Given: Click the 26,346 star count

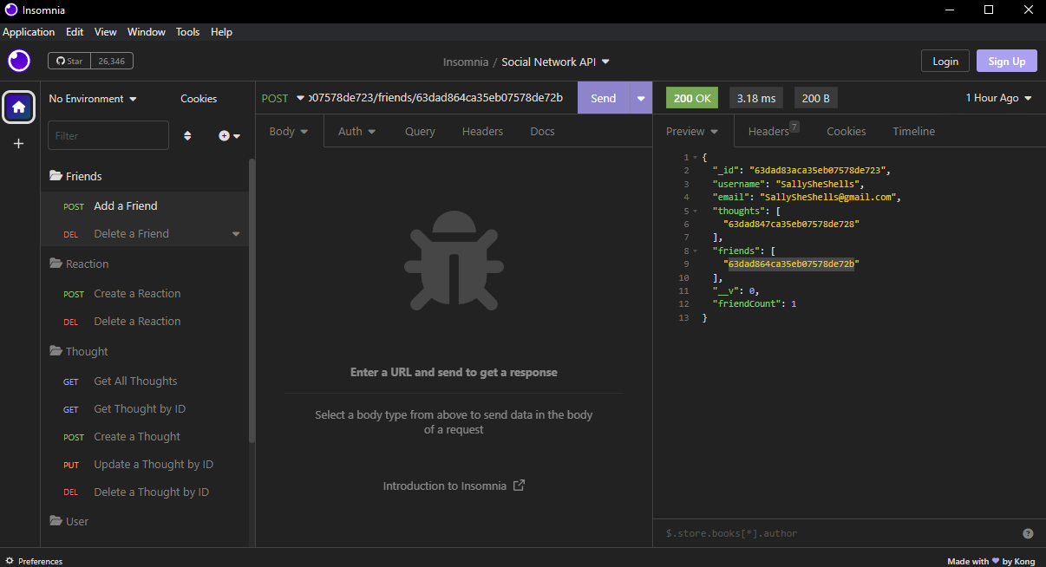Looking at the screenshot, I should 111,61.
